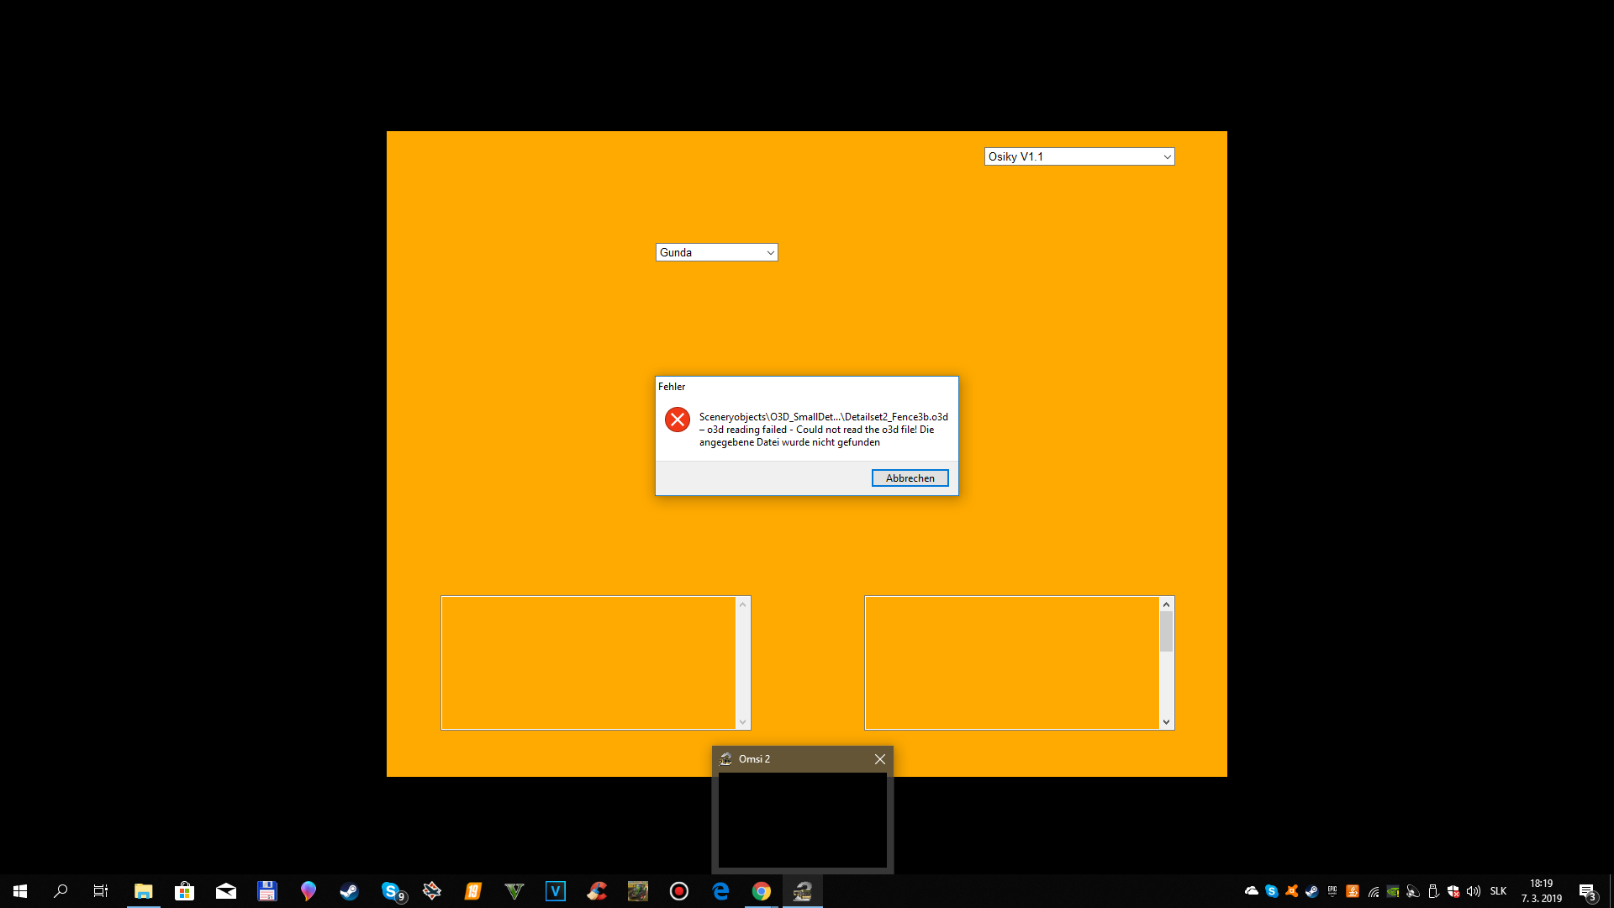Open Skype from the taskbar
1614x908 pixels.
391,891
